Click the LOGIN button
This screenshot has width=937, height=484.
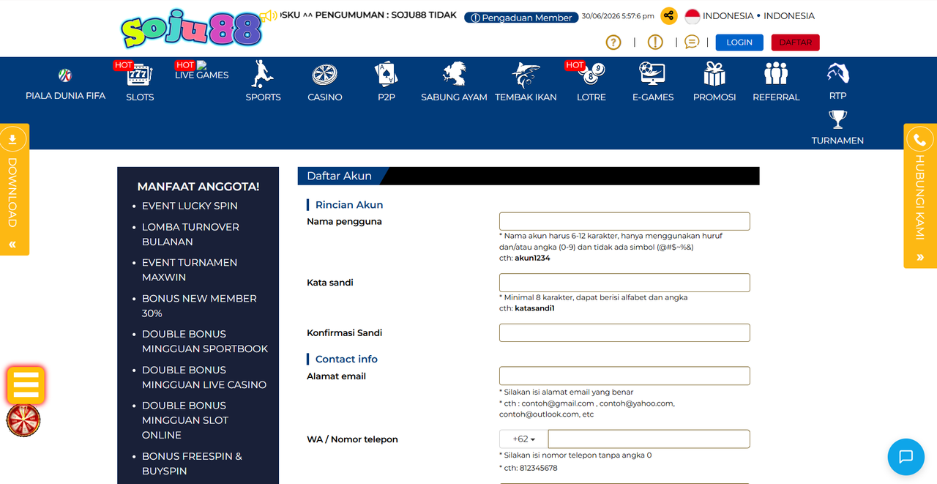tap(739, 42)
